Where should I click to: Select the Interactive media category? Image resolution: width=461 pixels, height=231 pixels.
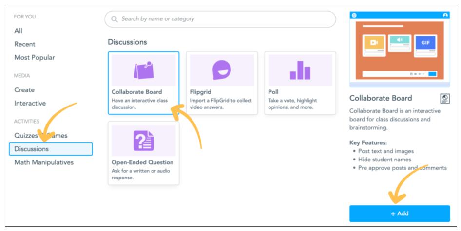point(30,103)
